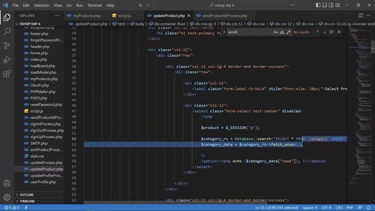Jump to next find match
Viewport: 375px width, 211px height.
pyautogui.click(x=325, y=32)
